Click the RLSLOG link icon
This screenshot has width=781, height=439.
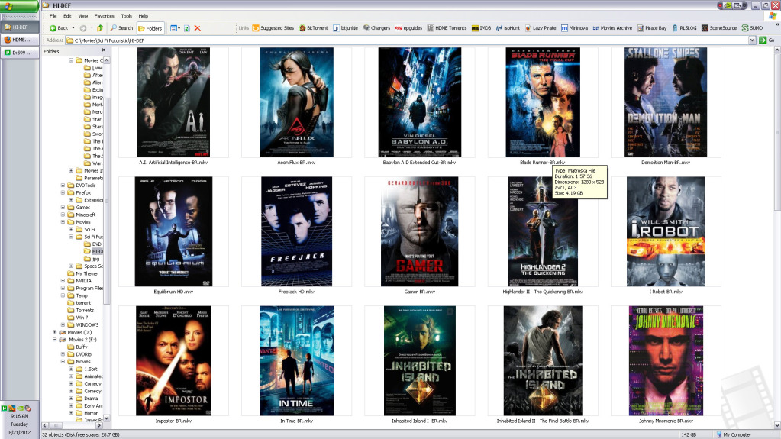tap(675, 28)
